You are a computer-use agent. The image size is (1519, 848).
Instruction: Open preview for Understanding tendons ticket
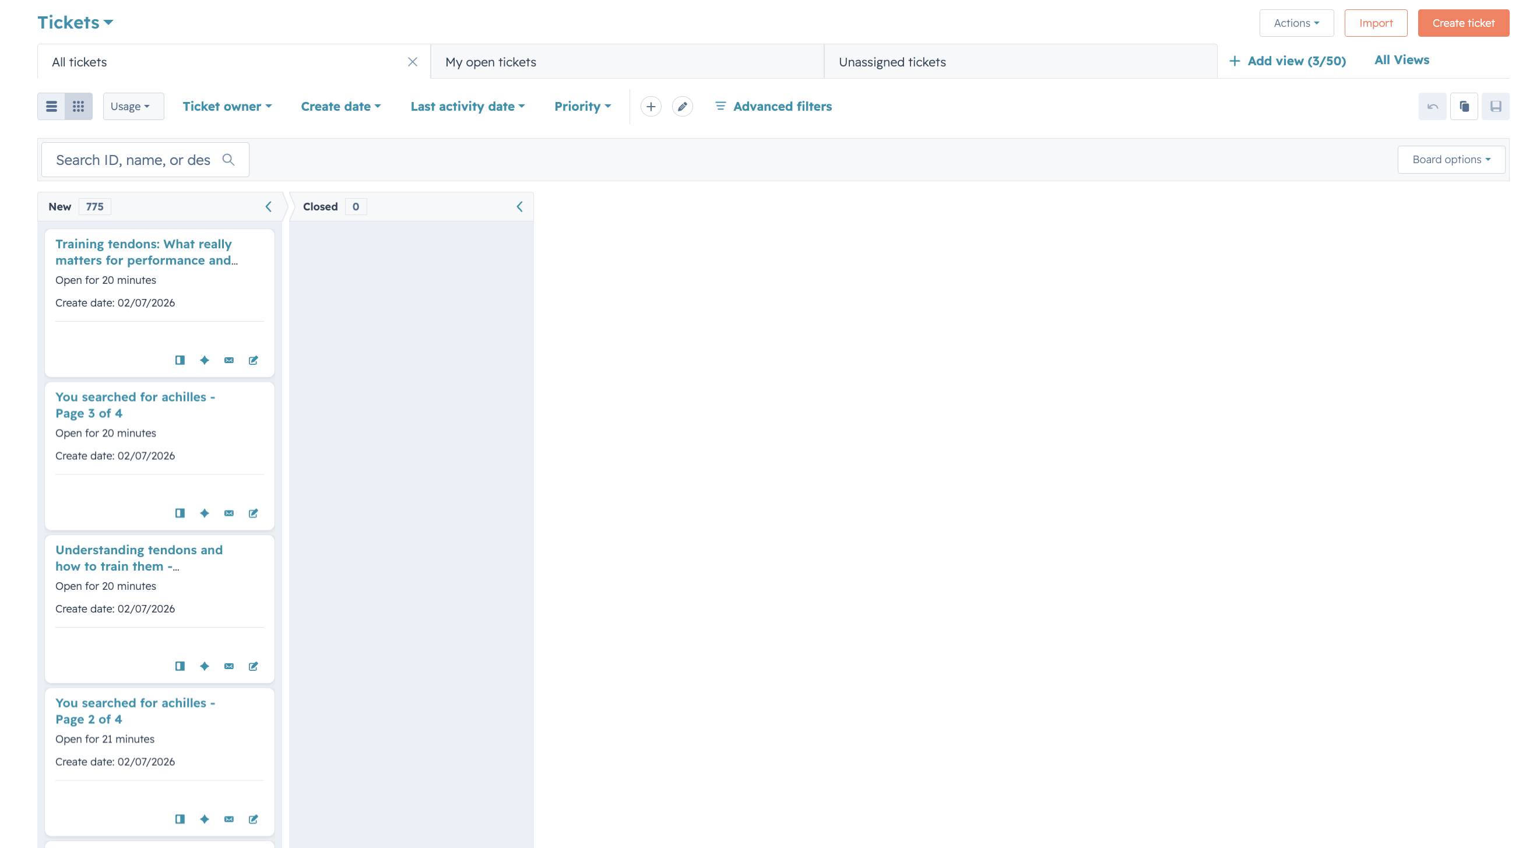[180, 666]
